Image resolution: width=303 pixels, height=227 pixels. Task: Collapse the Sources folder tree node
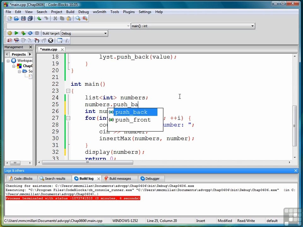coord(19,72)
